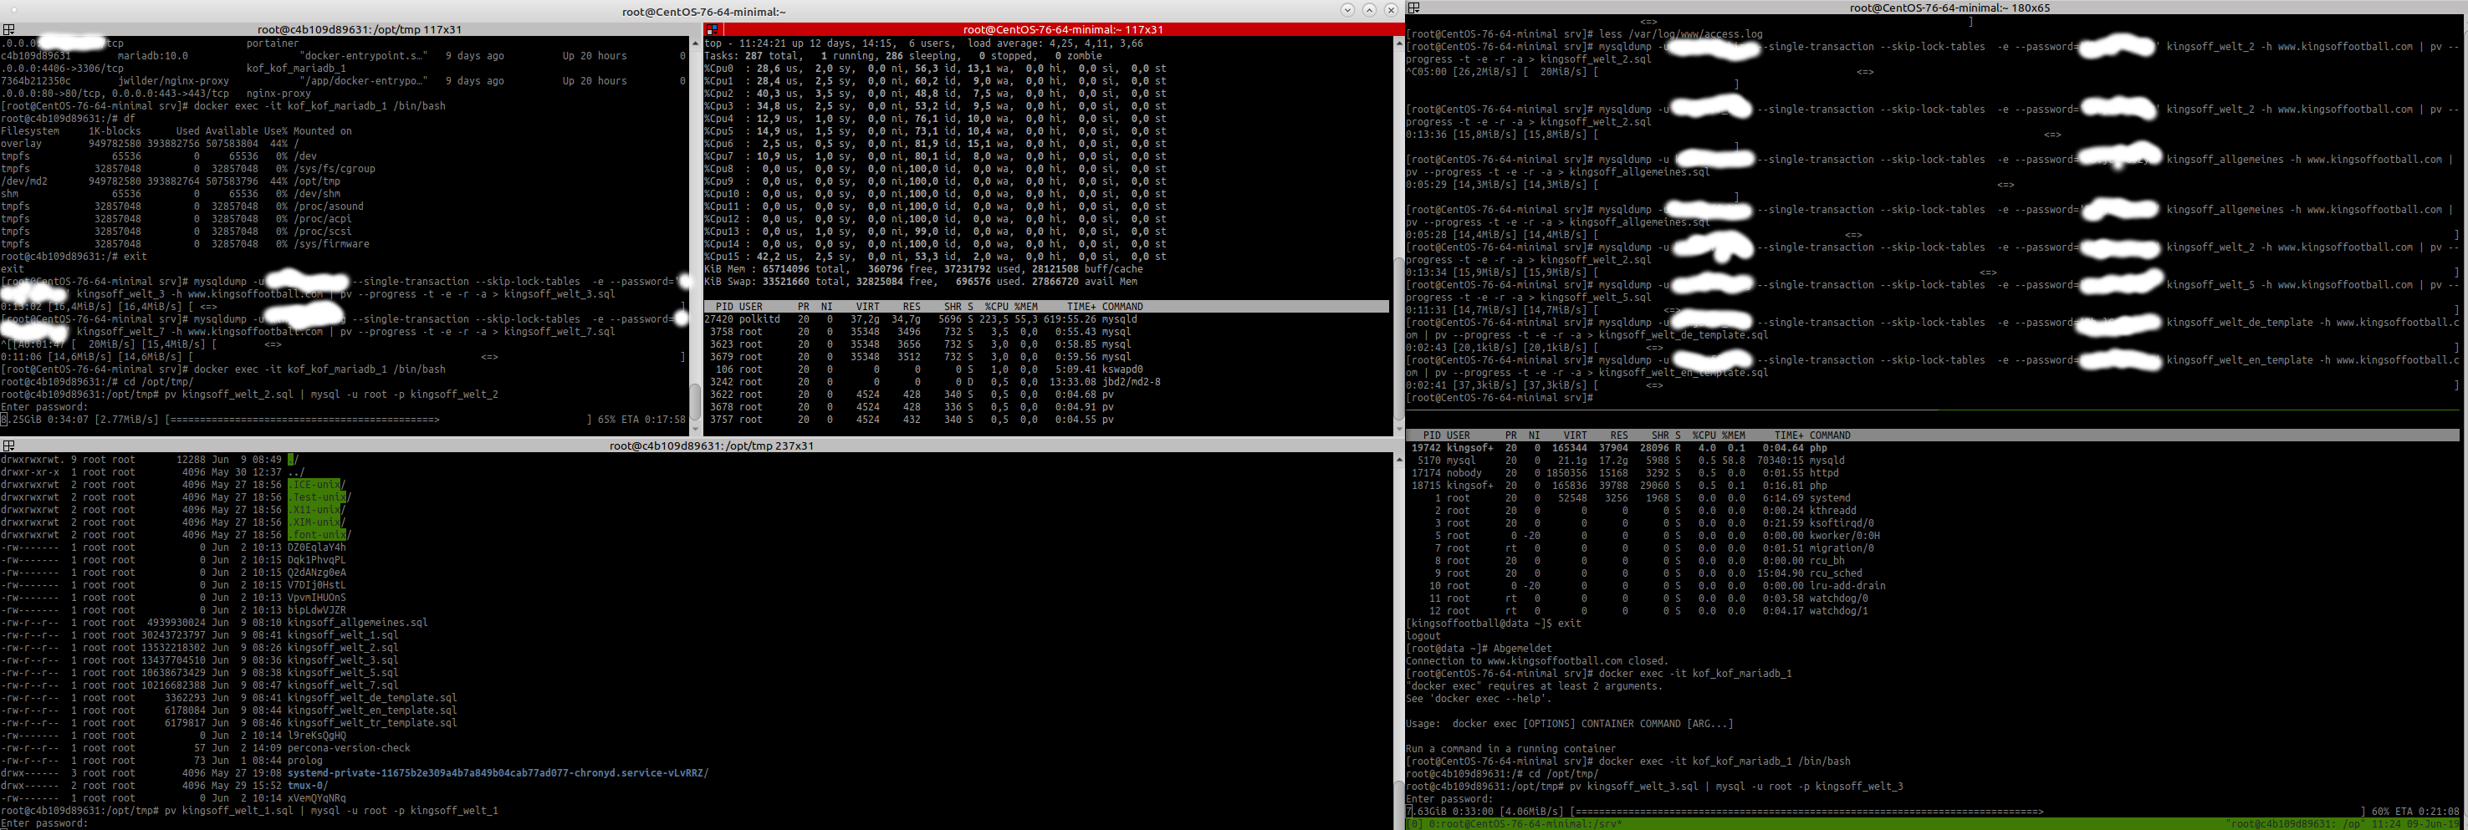This screenshot has width=2468, height=830.
Task: Maximize the left Terminator window
Action: pos(1369,11)
